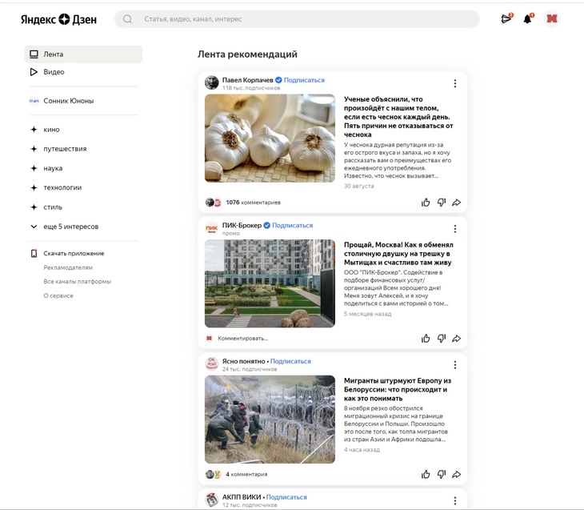
Task: Open the Рекламодателям link
Action: (x=68, y=267)
